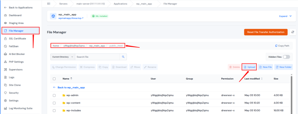
Task: Click the User column header
Action: (153, 79)
